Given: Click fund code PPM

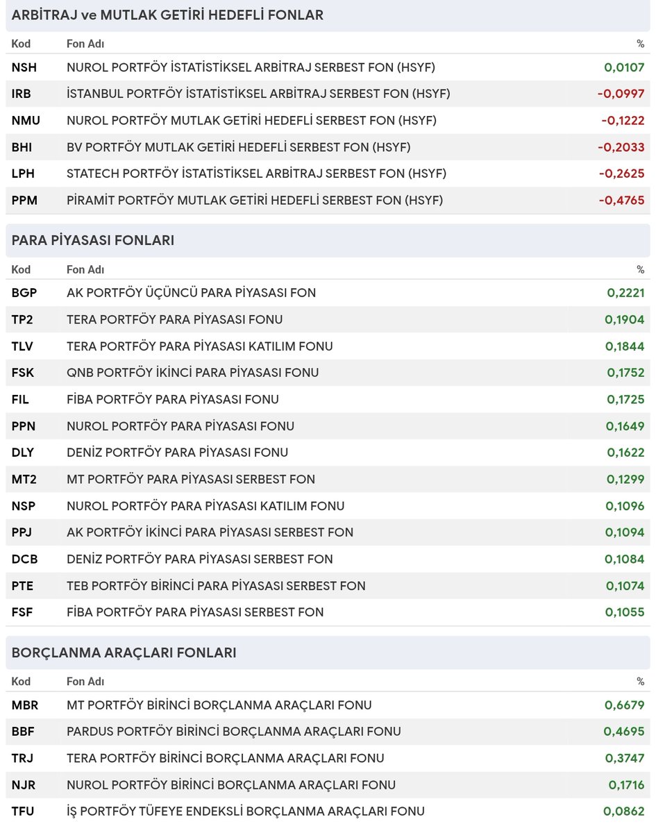Looking at the screenshot, I should pyautogui.click(x=24, y=201).
